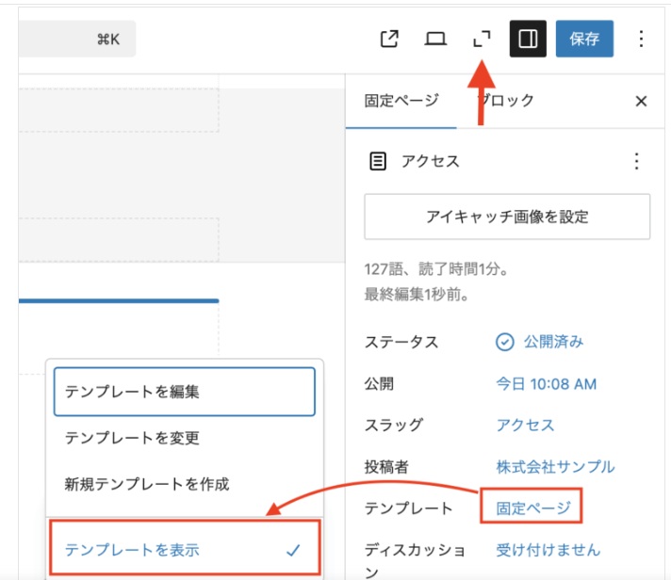671x580 pixels.
Task: Open the 公開済み status dropdown
Action: click(540, 342)
